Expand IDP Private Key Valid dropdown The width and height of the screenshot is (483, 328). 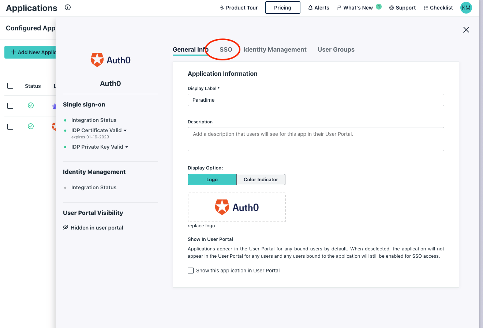pos(127,147)
